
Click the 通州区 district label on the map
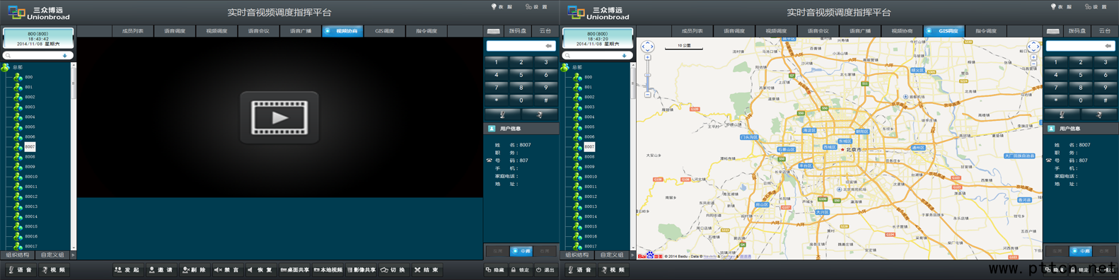pos(918,148)
